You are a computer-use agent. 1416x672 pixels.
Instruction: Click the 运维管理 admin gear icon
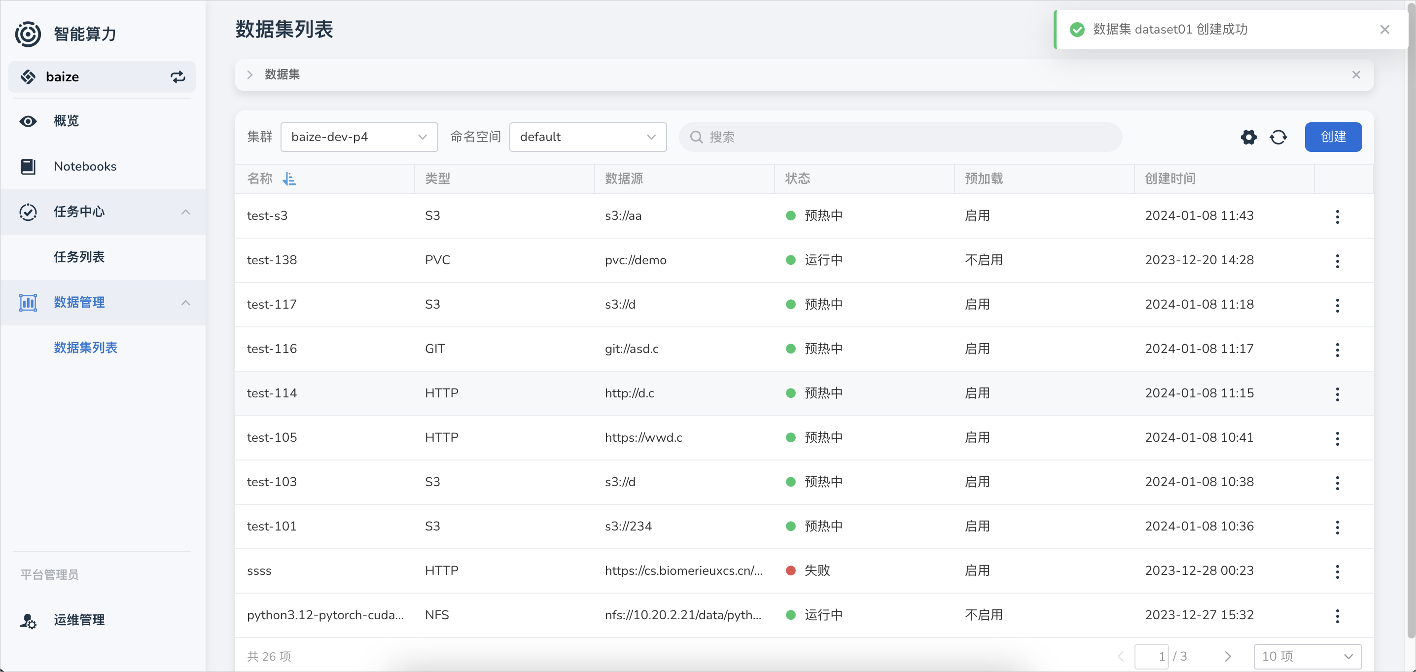28,621
